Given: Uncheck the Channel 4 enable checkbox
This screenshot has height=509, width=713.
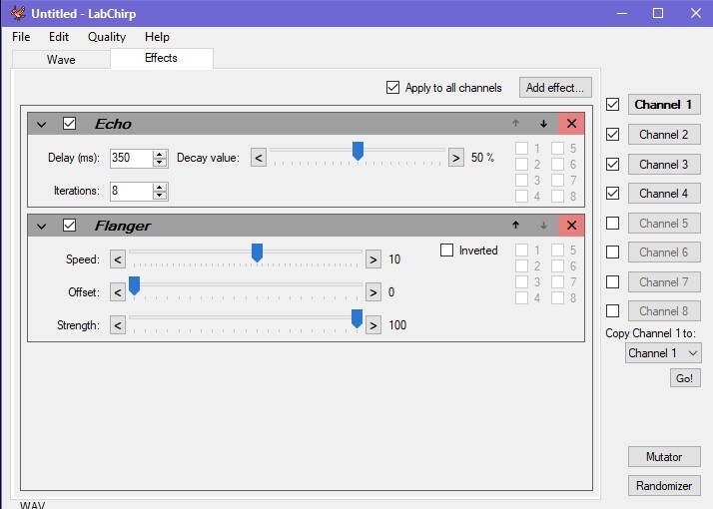Looking at the screenshot, I should pyautogui.click(x=612, y=194).
